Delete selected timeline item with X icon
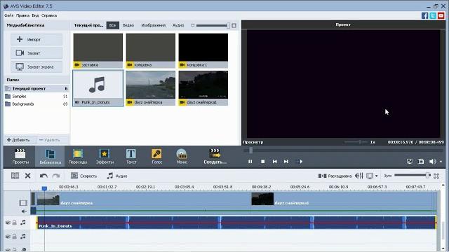This screenshot has width=449, height=252. tap(28, 176)
